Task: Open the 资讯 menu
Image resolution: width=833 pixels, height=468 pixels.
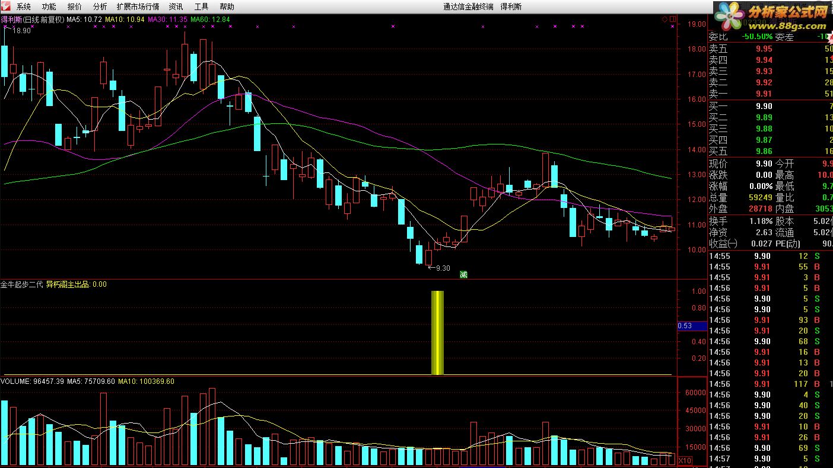Action: click(176, 7)
